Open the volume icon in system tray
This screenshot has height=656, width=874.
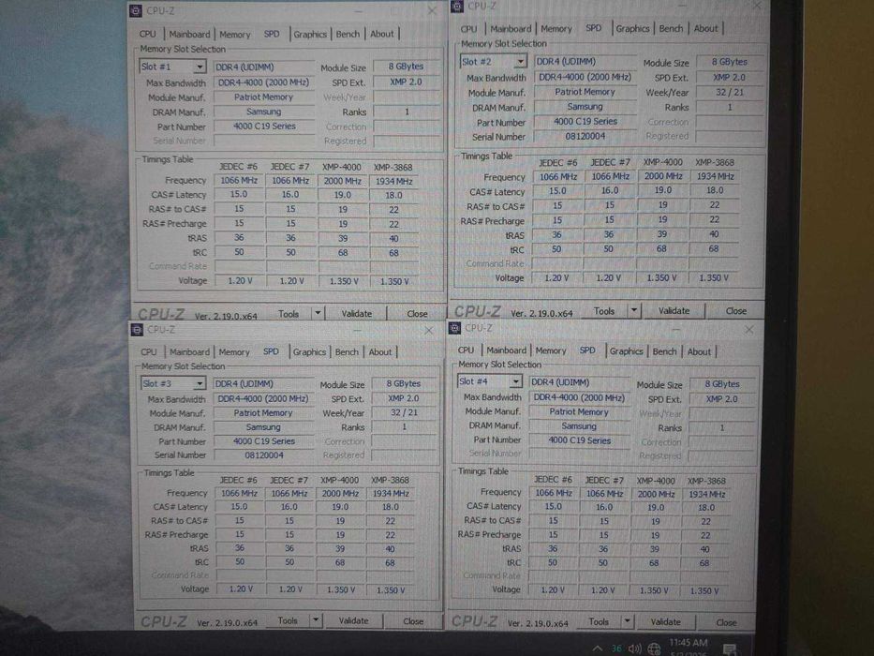click(x=634, y=649)
